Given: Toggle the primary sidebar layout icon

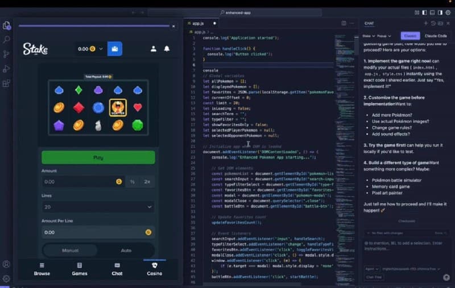Looking at the screenshot, I should [424, 12].
